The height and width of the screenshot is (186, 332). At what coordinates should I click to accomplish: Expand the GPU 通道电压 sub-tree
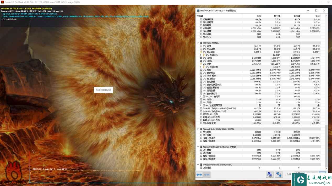tap(201, 55)
